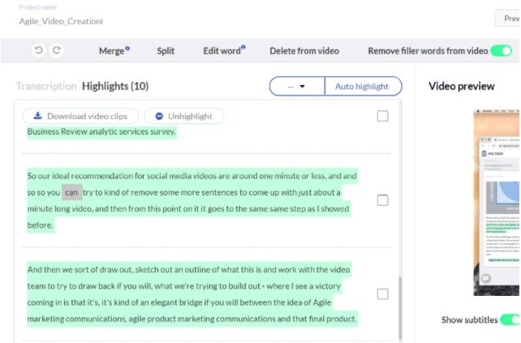Click the info badge next to Edit word
521x343 pixels.
243,49
